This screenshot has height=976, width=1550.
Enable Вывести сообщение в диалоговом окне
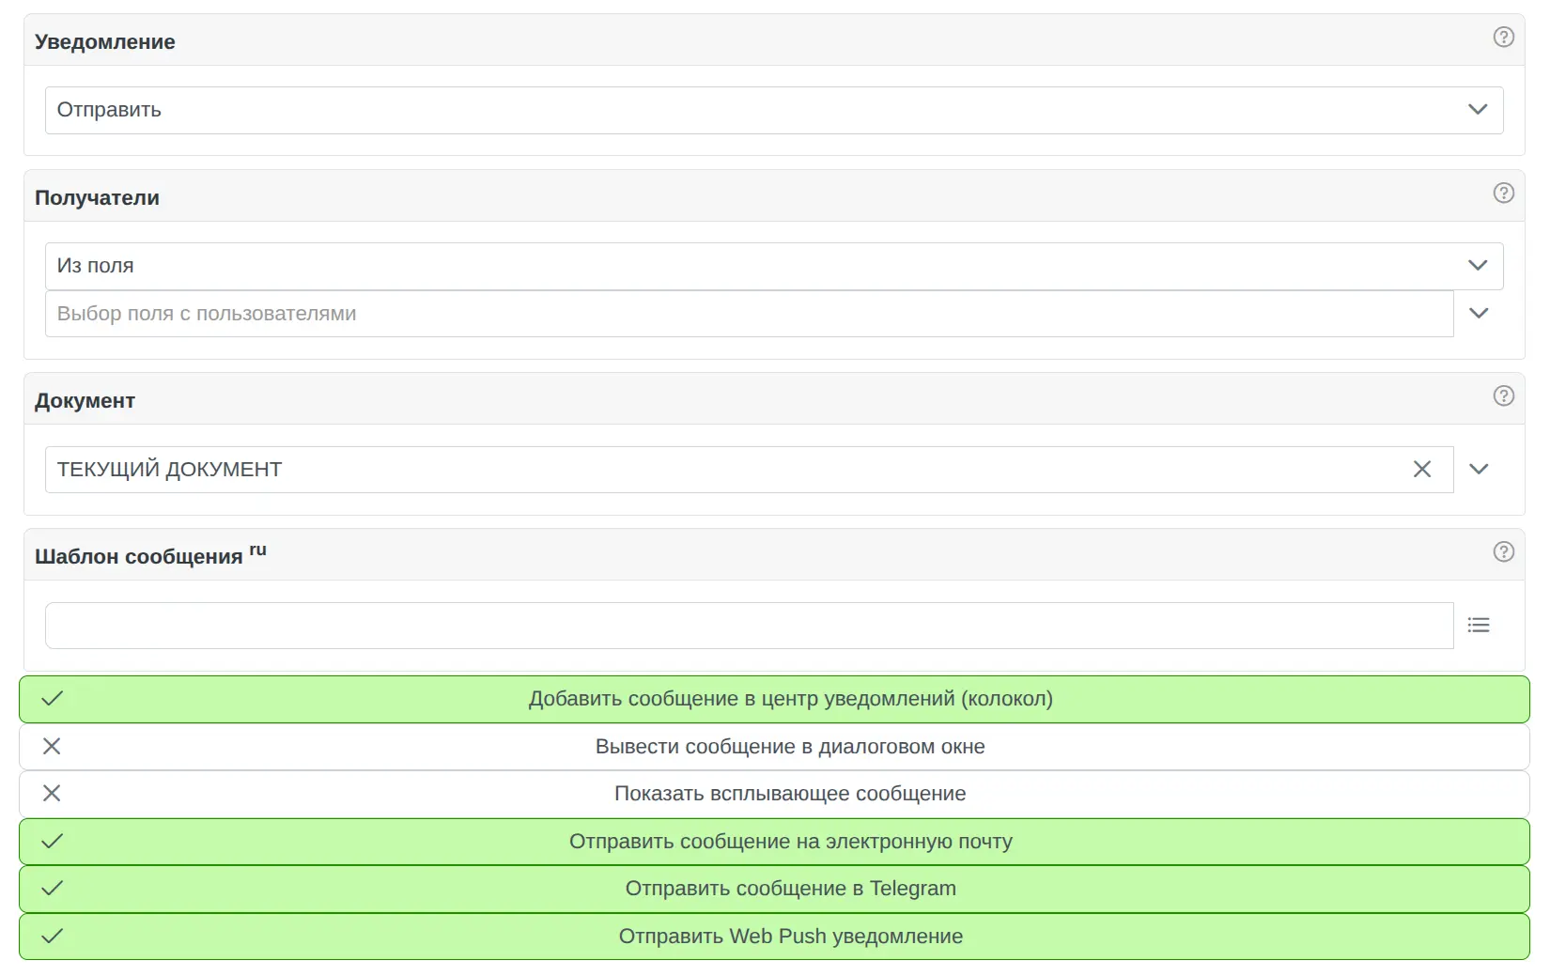coord(789,747)
